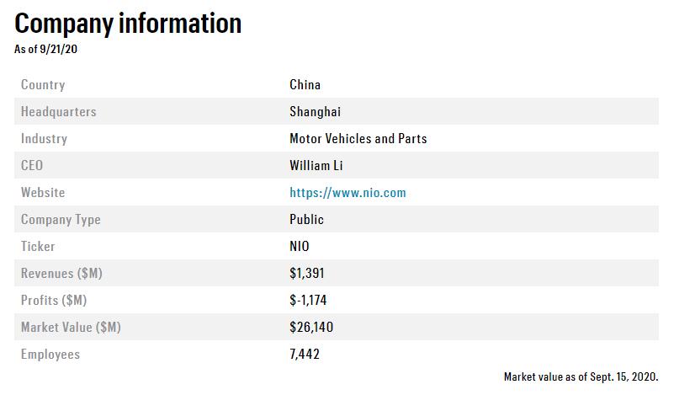674x395 pixels.
Task: Click the 'As of 9/21/20' date text
Action: coord(46,49)
